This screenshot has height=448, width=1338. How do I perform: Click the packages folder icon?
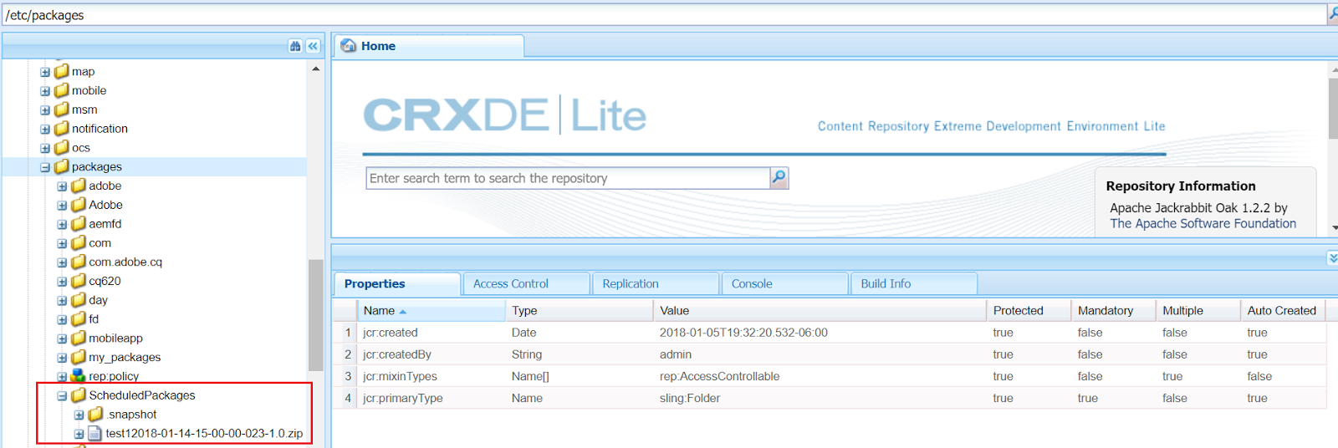[x=62, y=166]
